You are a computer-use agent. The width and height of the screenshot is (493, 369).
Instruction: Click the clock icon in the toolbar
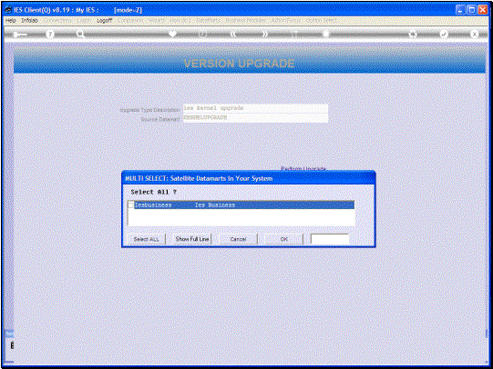point(203,35)
